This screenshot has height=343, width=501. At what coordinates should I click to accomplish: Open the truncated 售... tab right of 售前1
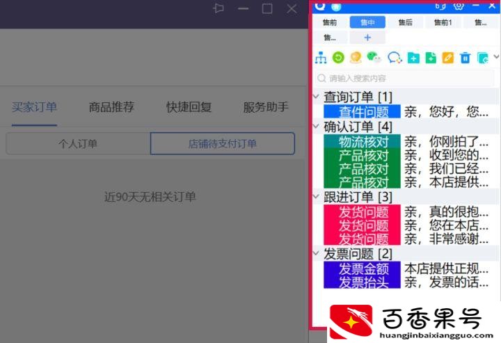(x=481, y=22)
